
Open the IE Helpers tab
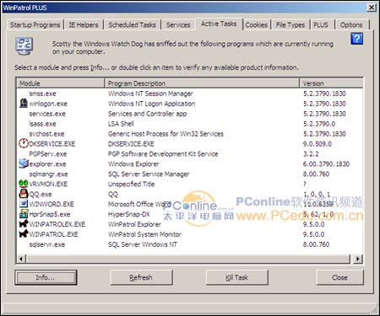coord(84,25)
